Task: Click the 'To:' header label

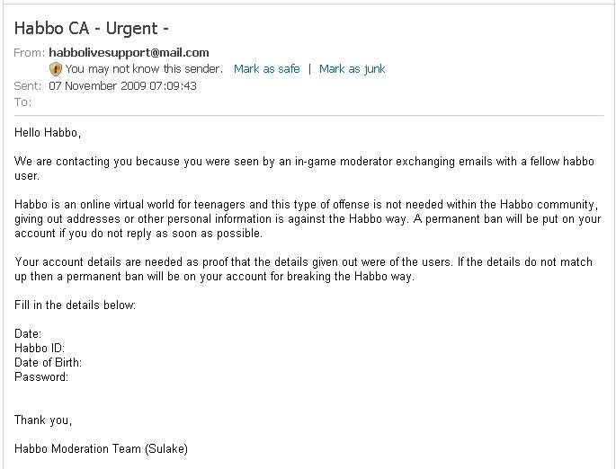Action: pos(22,102)
